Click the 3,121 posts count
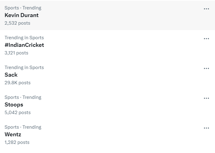The image size is (215, 153). coord(16,53)
